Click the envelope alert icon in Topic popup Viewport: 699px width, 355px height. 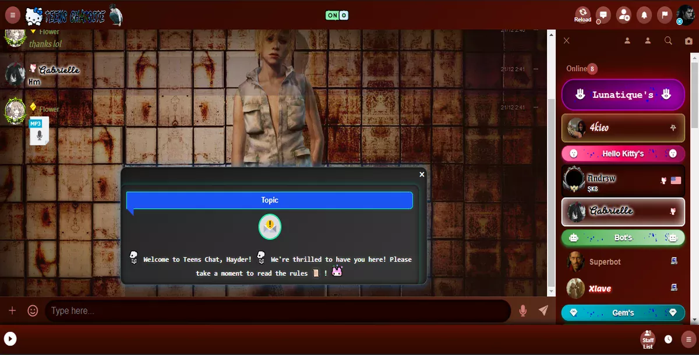point(270,227)
